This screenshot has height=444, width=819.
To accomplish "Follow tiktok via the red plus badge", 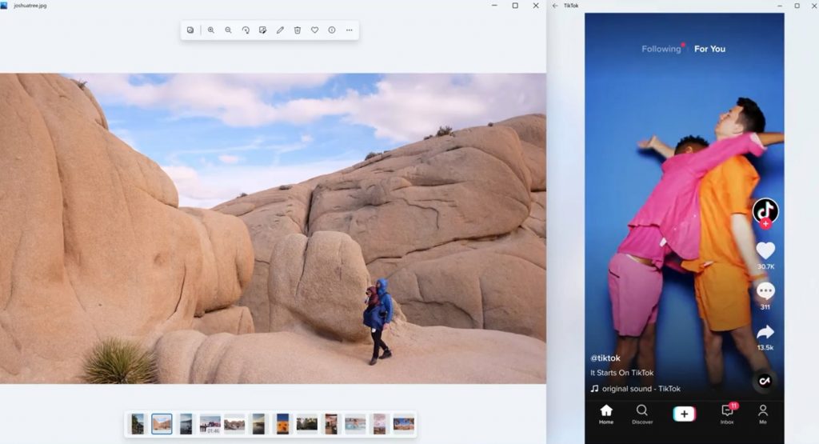I will 765,224.
